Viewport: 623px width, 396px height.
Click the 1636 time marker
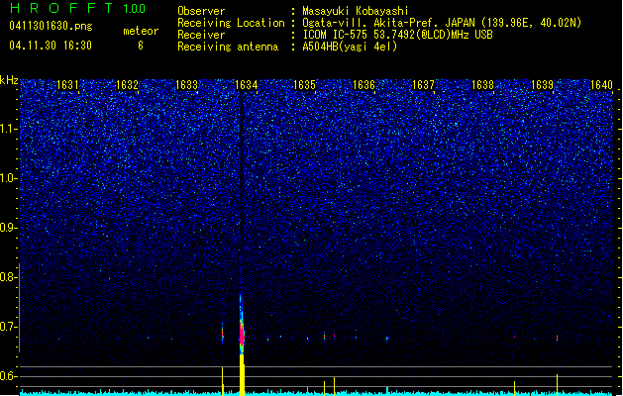click(x=363, y=85)
